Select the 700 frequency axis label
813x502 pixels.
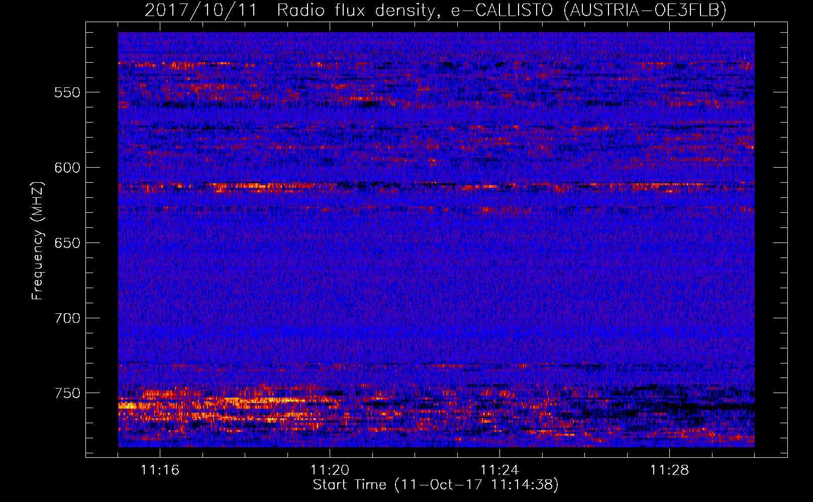(x=67, y=318)
